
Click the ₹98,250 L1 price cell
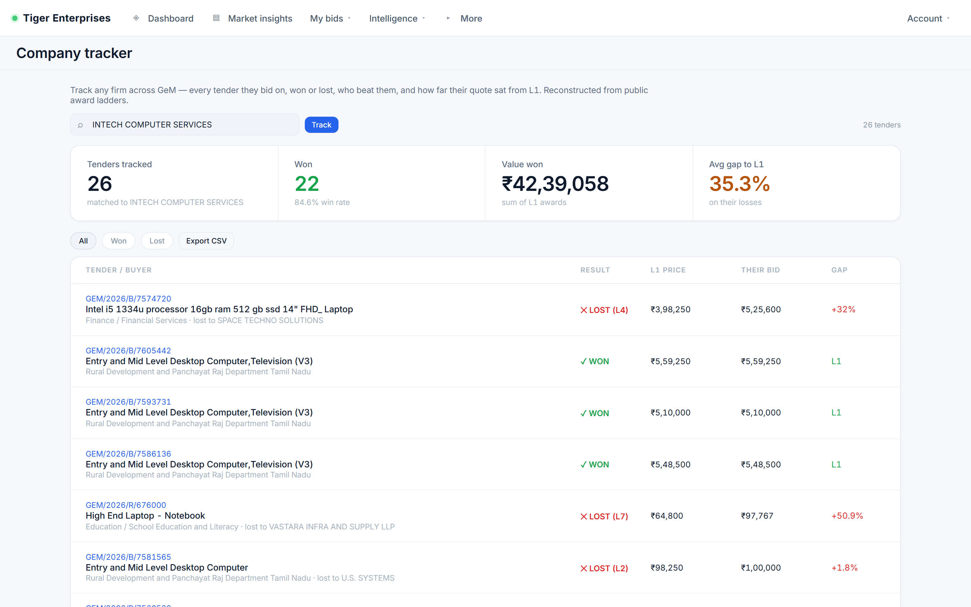[667, 568]
